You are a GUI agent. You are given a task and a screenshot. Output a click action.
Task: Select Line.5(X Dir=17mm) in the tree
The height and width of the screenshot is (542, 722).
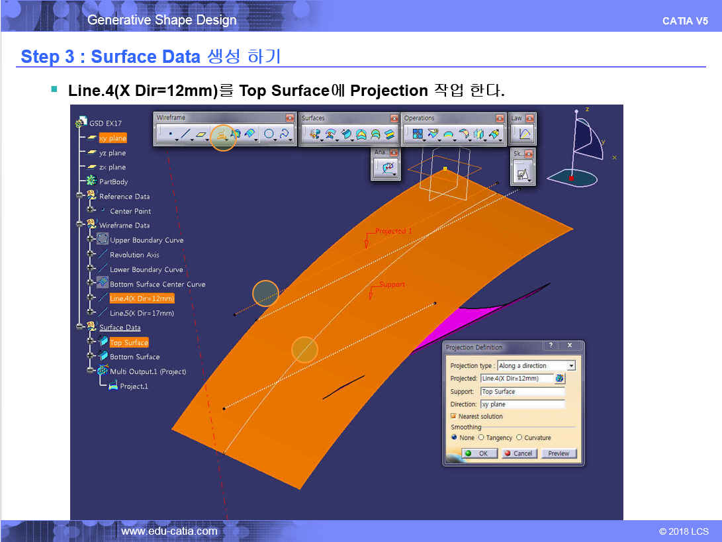pos(142,313)
